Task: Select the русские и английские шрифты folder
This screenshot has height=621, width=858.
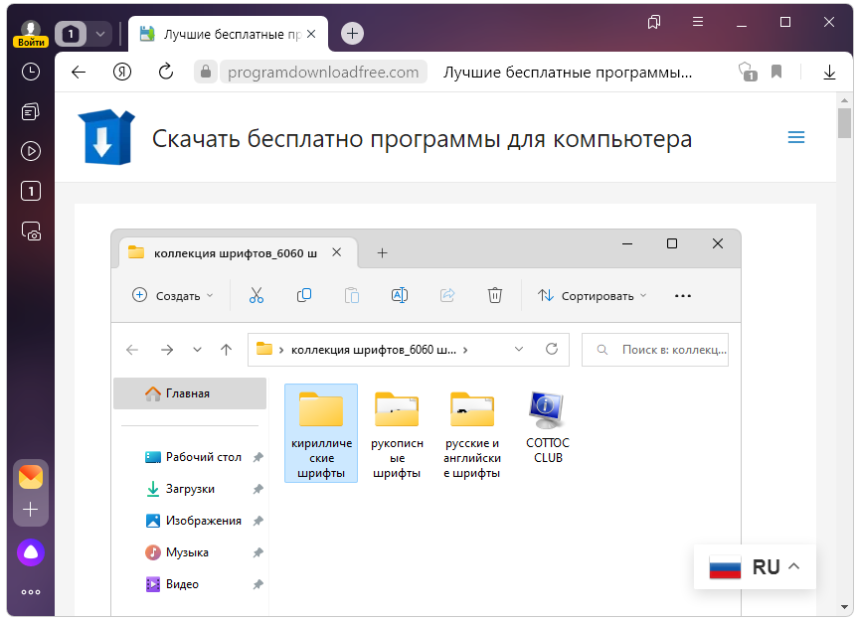Action: [x=472, y=433]
